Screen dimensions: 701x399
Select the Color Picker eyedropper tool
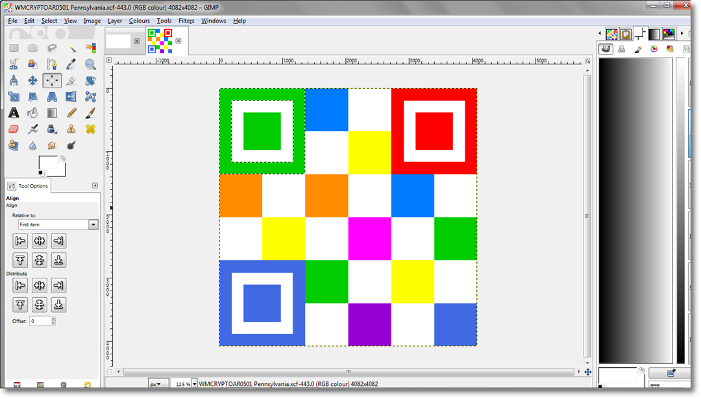coord(71,64)
